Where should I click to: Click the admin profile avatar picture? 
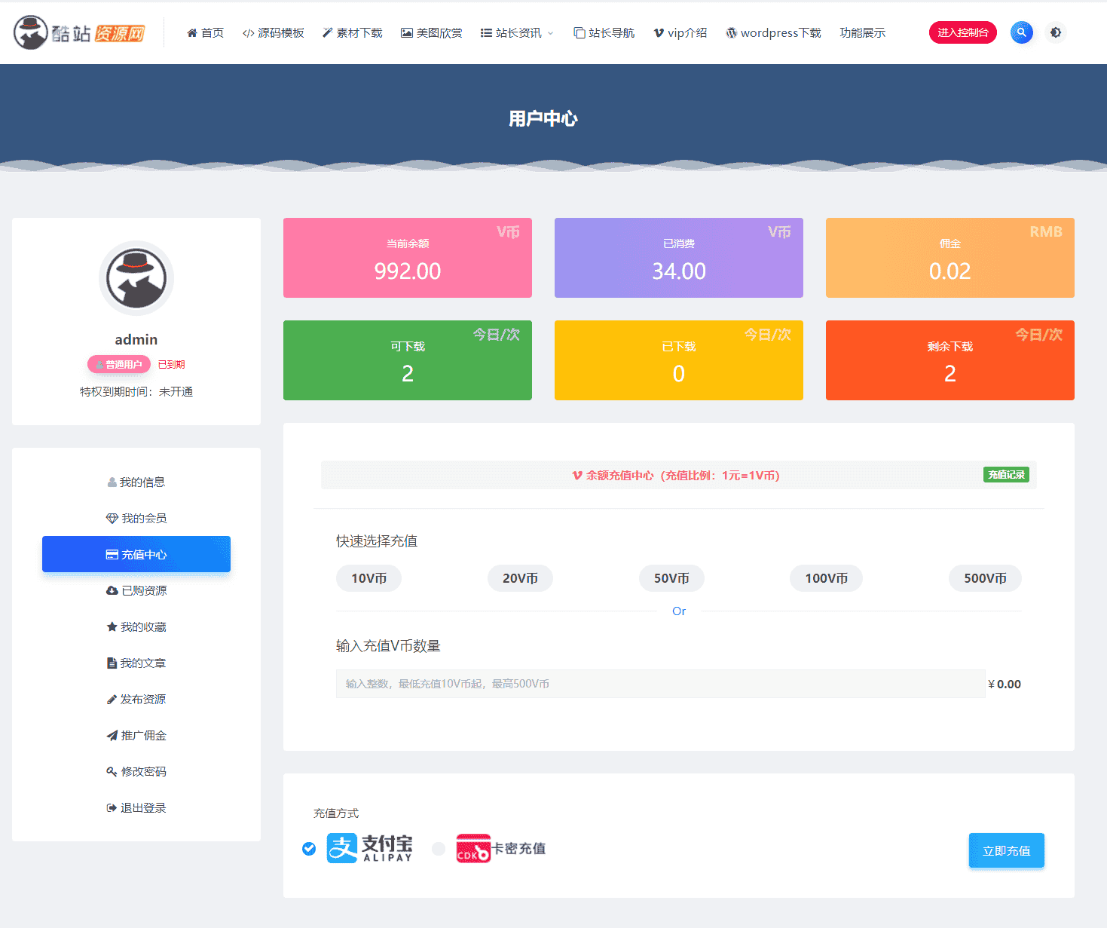pos(136,278)
